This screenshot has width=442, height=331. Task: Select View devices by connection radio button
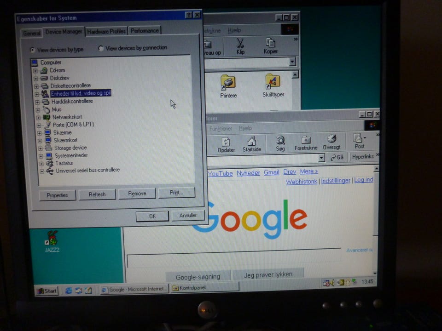[101, 48]
